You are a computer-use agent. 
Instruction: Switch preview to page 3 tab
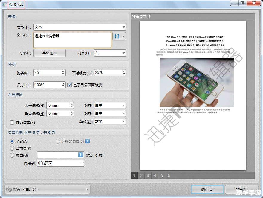click(148, 176)
